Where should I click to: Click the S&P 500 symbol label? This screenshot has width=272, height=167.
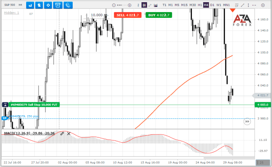pyautogui.click(x=10, y=5)
